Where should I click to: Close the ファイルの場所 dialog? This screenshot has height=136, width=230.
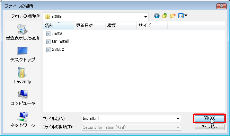point(221,6)
